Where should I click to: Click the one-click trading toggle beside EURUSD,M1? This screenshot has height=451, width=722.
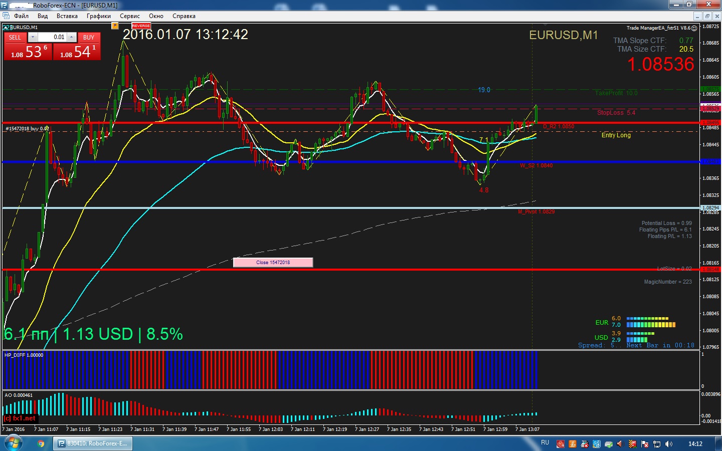tap(6, 27)
